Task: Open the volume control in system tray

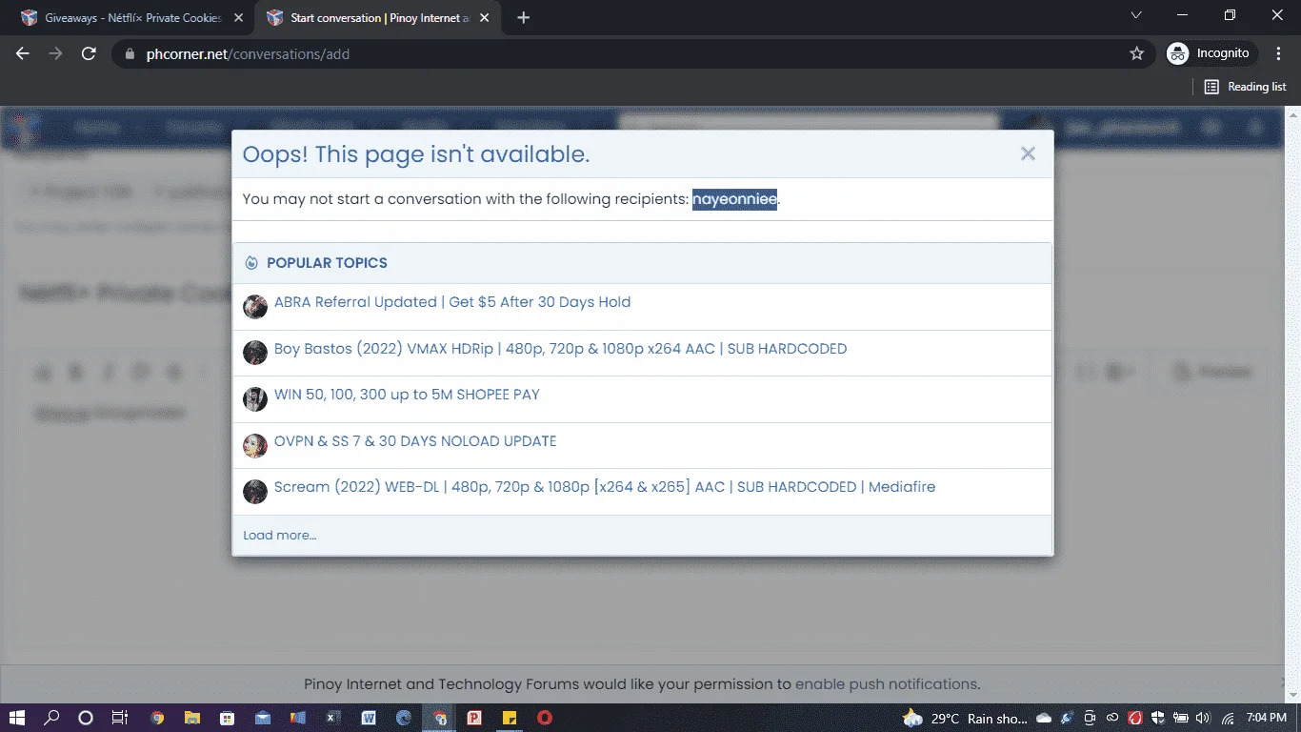Action: [x=1203, y=718]
